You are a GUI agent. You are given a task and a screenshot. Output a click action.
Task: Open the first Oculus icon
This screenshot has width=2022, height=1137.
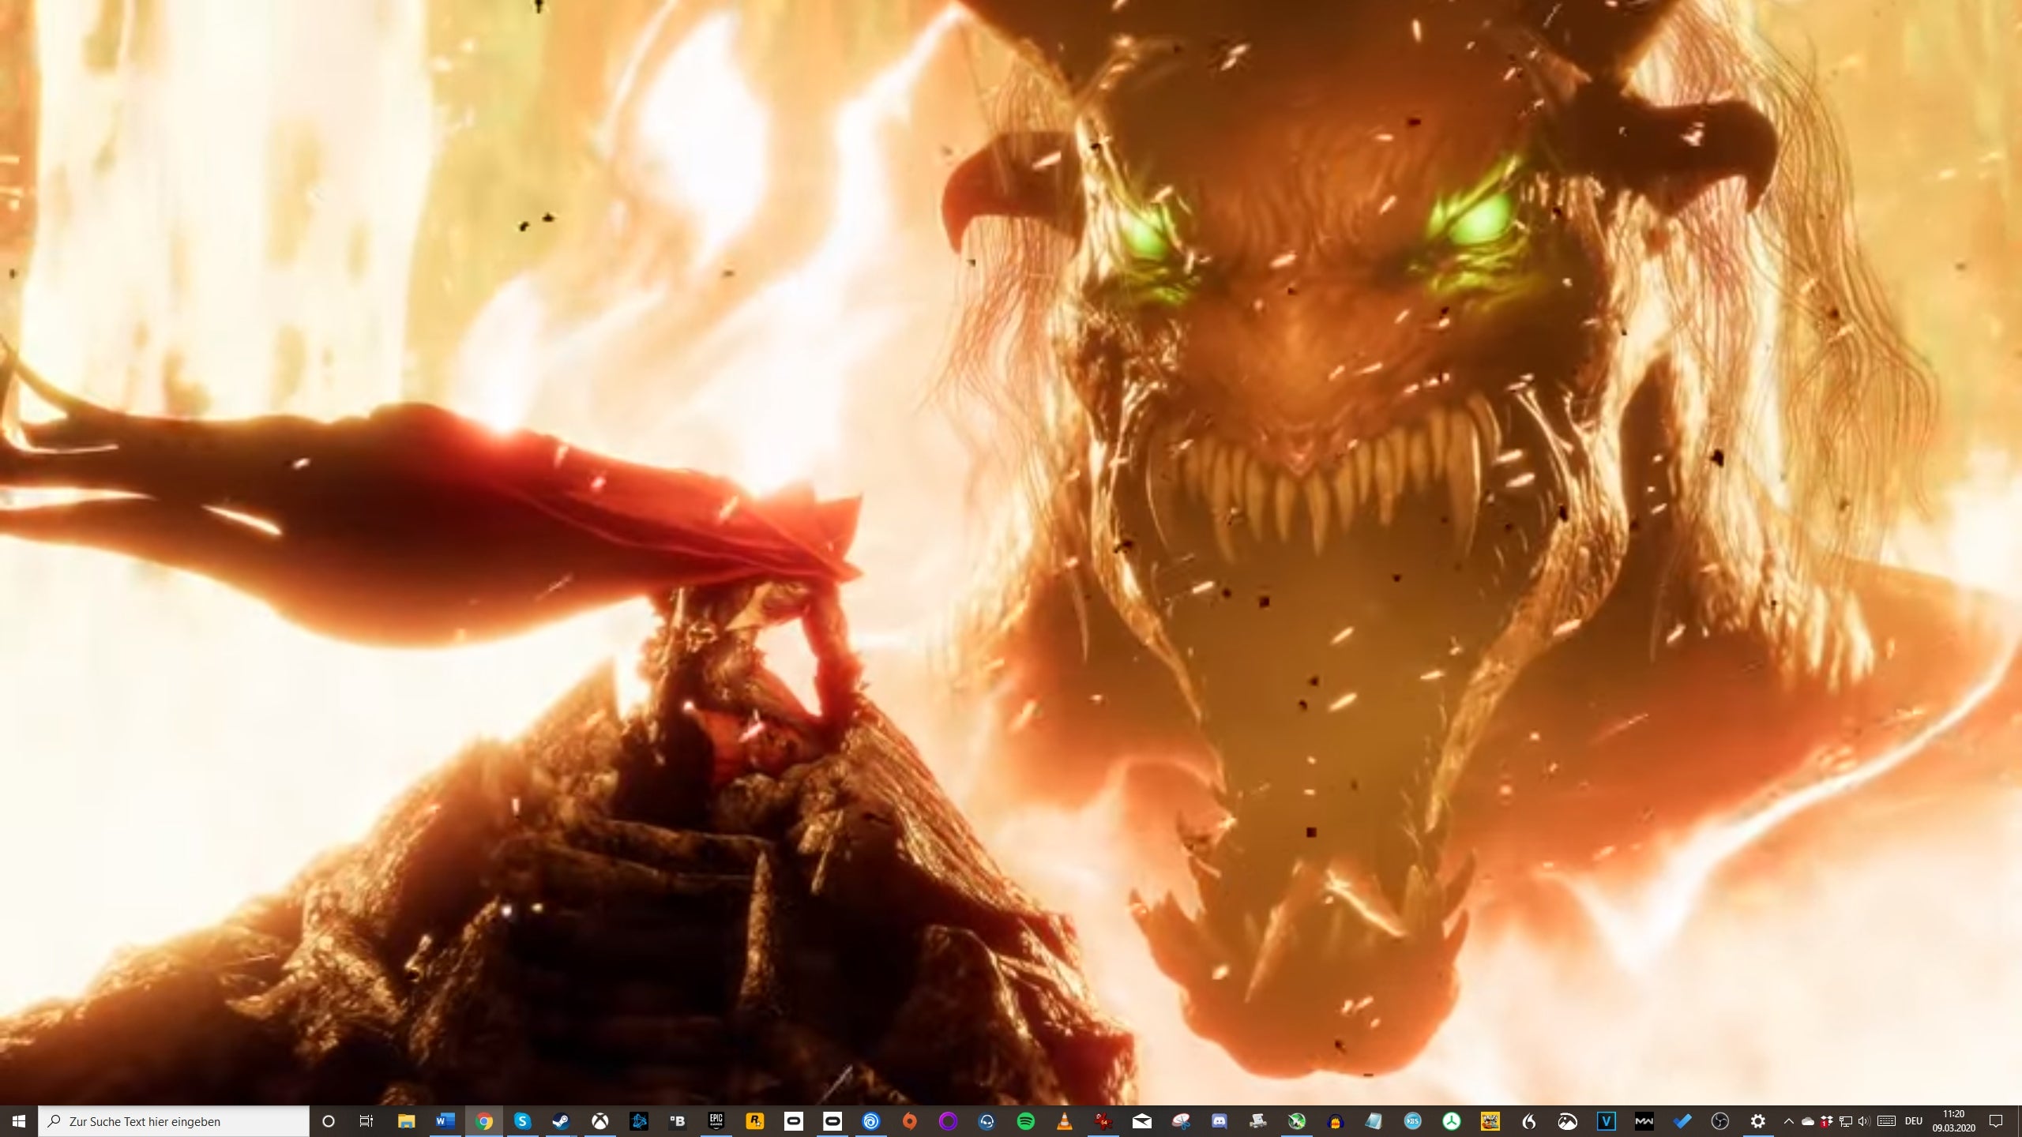[794, 1121]
